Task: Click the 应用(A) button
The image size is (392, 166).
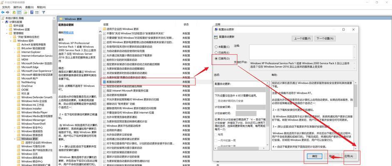Action: [349, 156]
